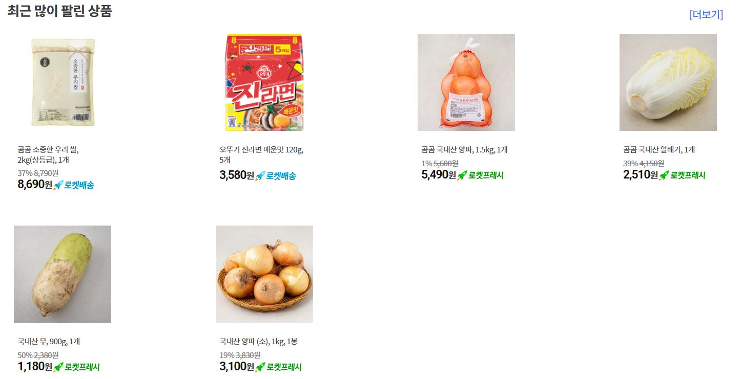742x379 pixels.
Task: Select the 오뚜기 진라면 매운맛 title
Action: point(261,154)
